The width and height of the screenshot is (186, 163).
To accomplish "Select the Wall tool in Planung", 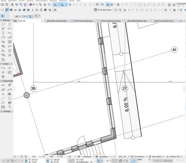I will pos(3,24).
